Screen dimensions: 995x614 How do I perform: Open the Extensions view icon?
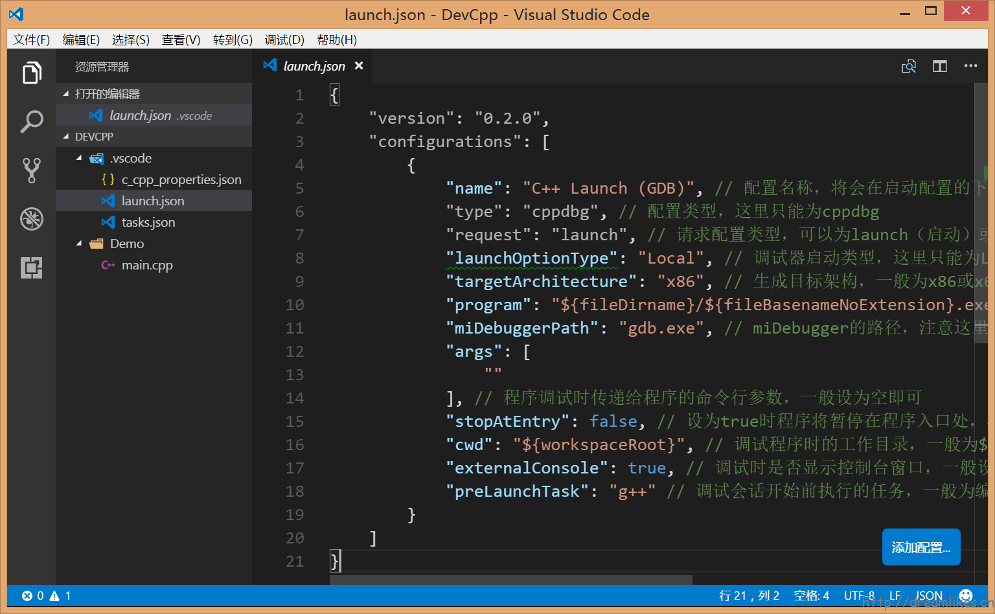[32, 267]
